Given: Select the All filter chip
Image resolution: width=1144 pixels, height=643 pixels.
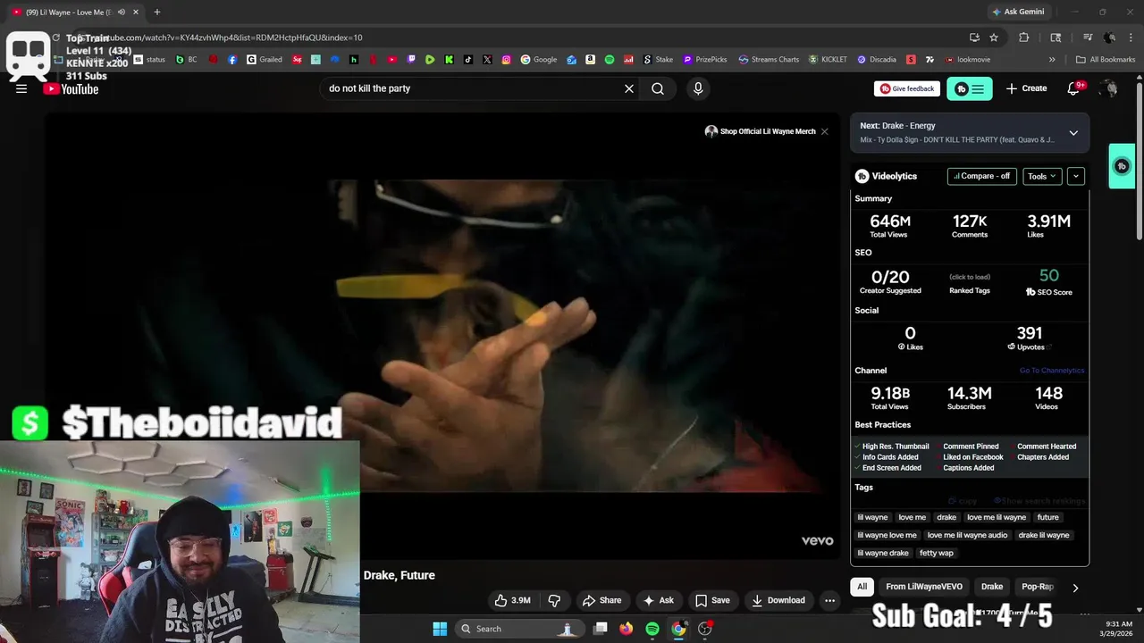Looking at the screenshot, I should [x=862, y=587].
